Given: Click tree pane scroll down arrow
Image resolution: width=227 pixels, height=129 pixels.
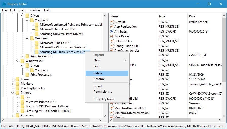Looking at the screenshot, I should point(105,116).
